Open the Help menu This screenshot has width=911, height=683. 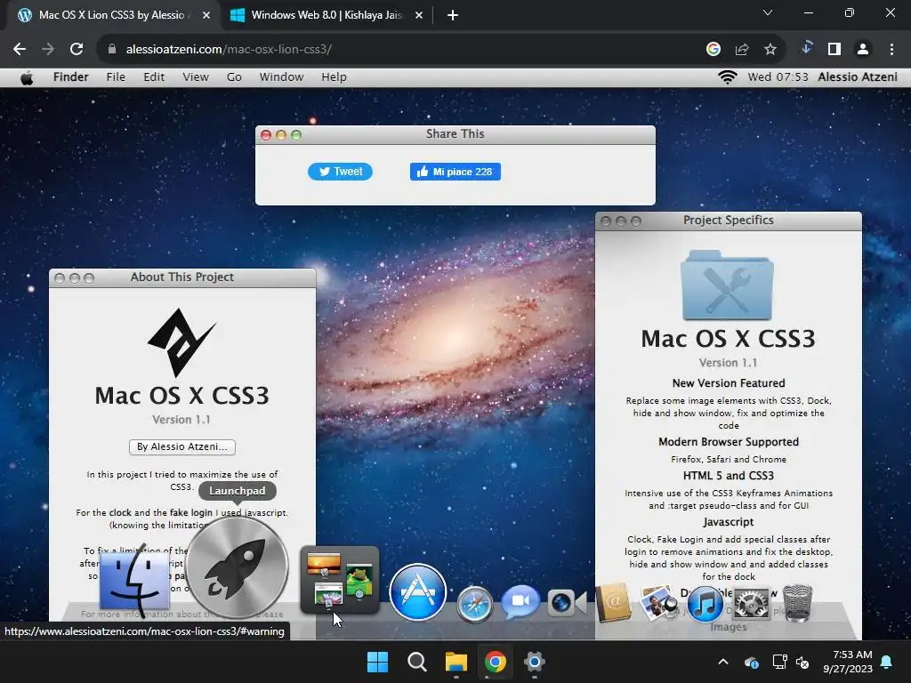[x=335, y=77]
